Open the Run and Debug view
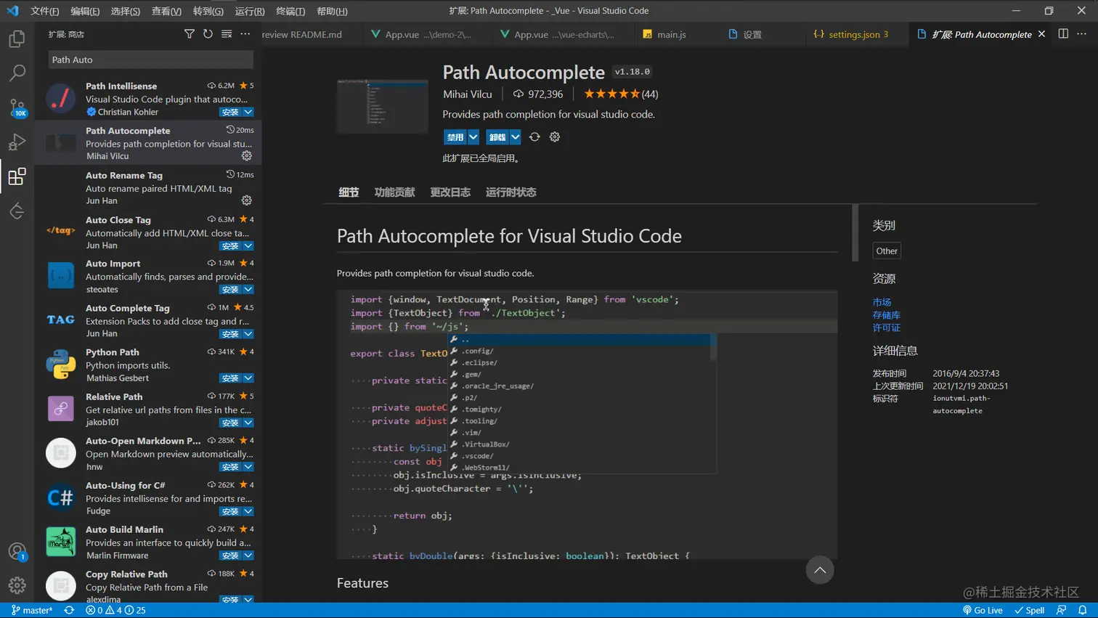The height and width of the screenshot is (618, 1098). coord(17,142)
